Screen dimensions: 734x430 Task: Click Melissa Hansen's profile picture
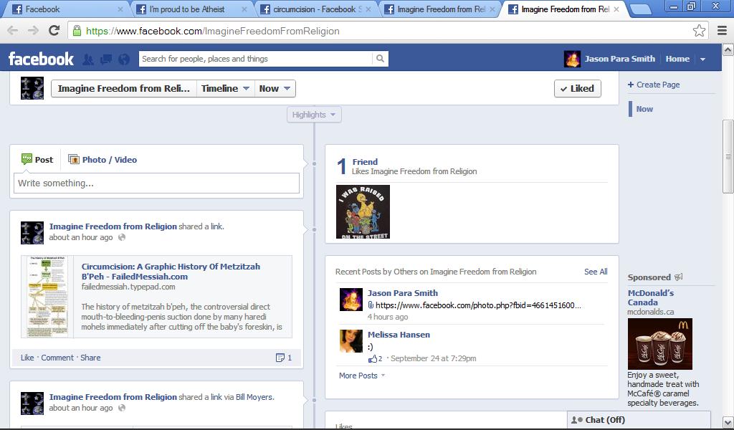351,341
